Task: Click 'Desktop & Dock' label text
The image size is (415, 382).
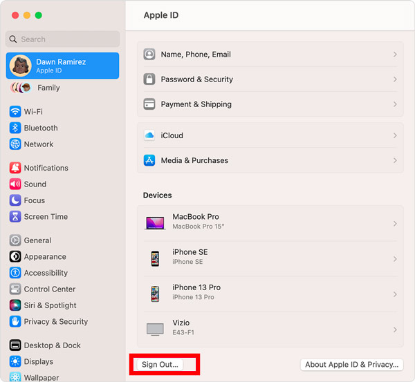Action: click(x=52, y=345)
